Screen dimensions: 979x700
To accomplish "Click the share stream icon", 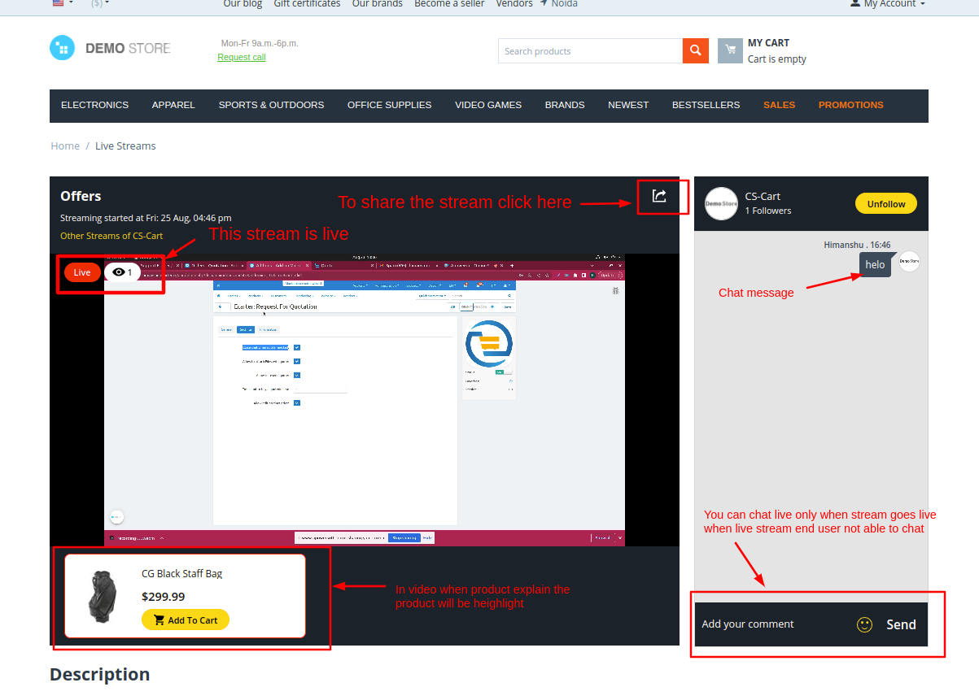I will 659,196.
